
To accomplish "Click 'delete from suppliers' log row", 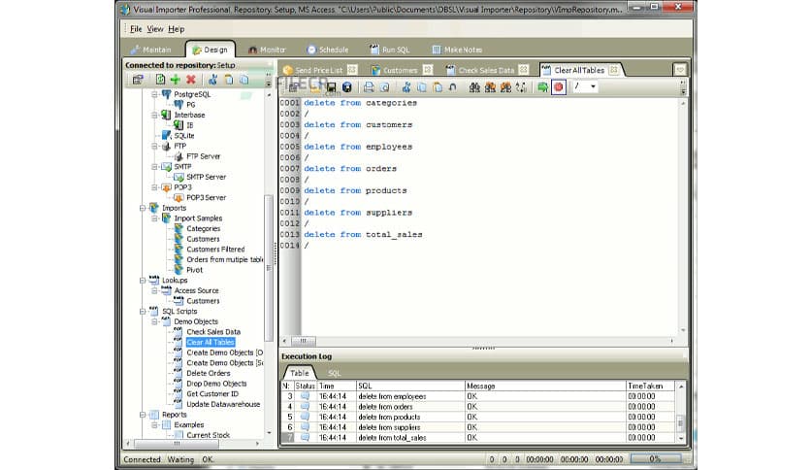I will point(478,427).
